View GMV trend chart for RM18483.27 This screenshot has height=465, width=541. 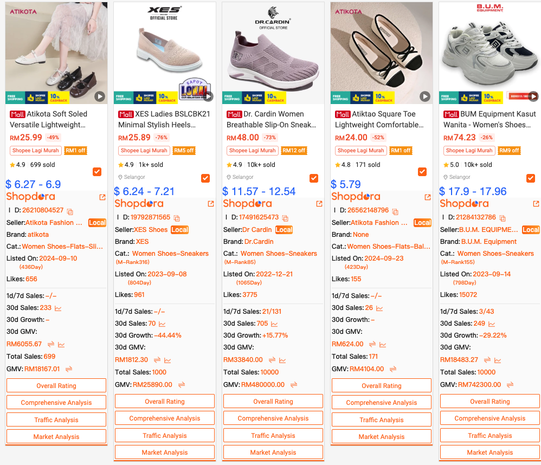click(x=498, y=360)
